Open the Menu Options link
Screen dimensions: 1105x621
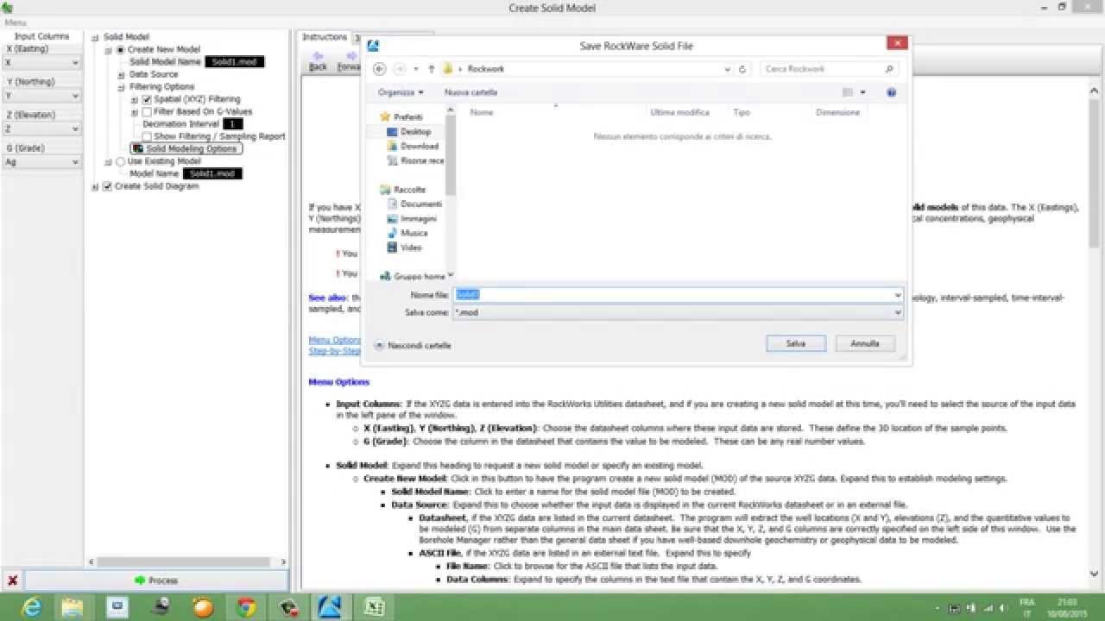coord(335,340)
